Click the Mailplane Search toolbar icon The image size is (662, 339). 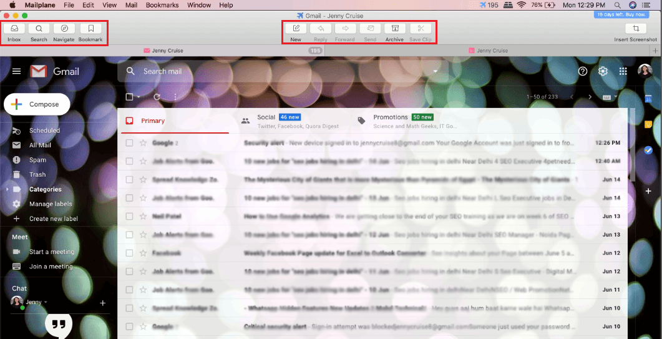pos(39,29)
